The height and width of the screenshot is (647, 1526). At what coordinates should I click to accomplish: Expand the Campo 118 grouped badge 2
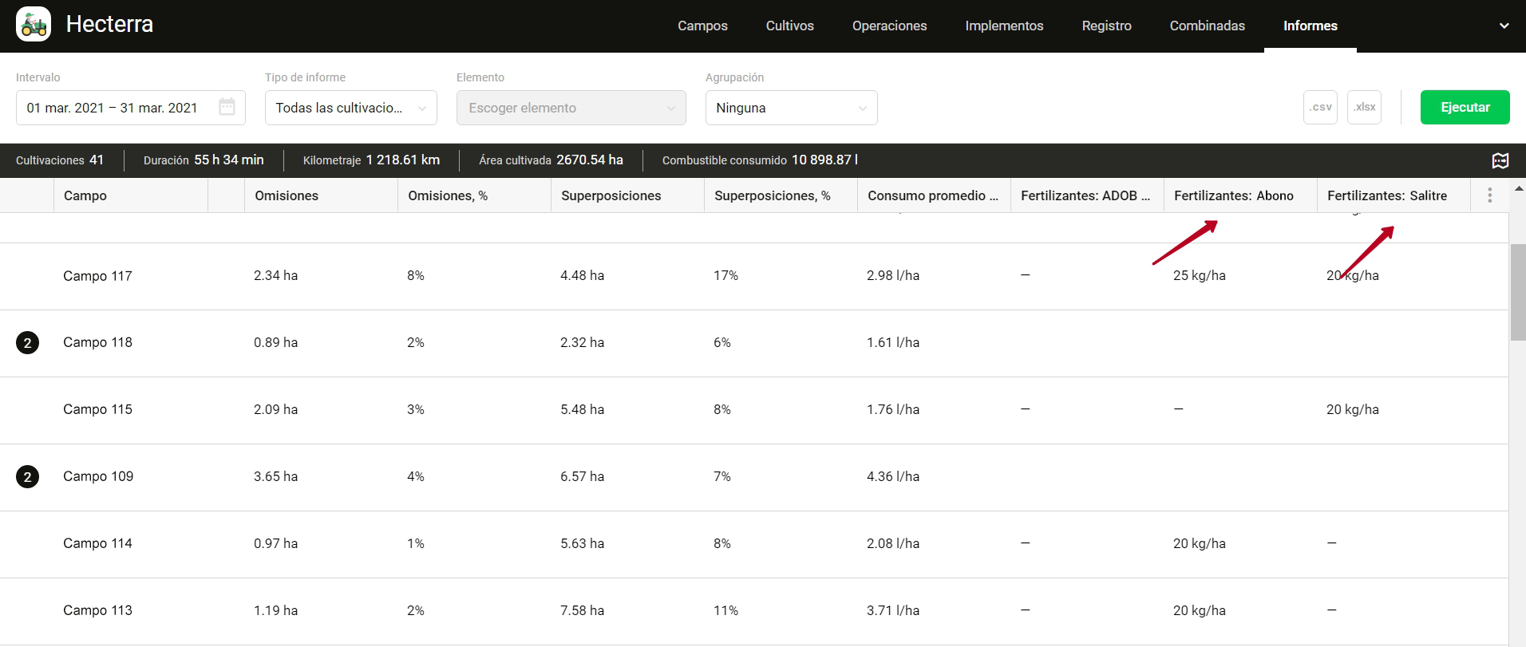tap(28, 343)
